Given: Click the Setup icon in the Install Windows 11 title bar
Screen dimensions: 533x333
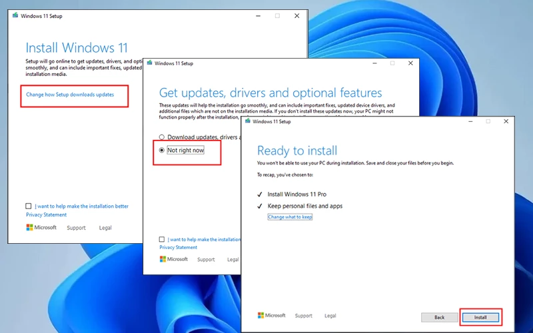Looking at the screenshot, I should [x=15, y=15].
